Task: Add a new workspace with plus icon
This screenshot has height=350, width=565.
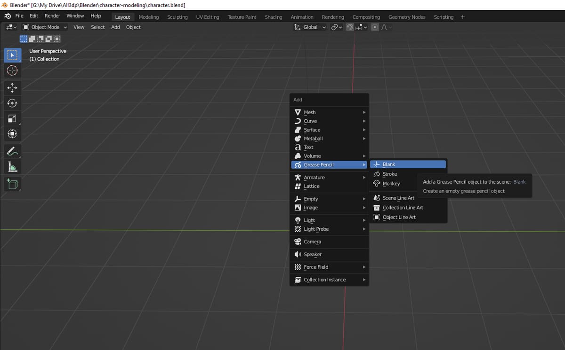Action: [463, 17]
